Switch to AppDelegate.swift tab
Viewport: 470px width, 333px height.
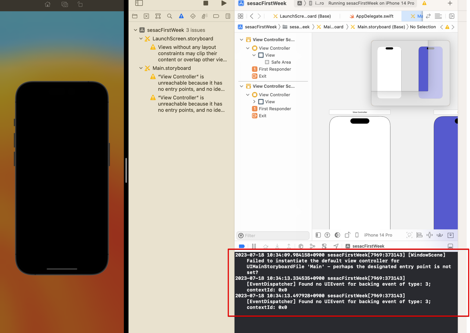pos(371,16)
